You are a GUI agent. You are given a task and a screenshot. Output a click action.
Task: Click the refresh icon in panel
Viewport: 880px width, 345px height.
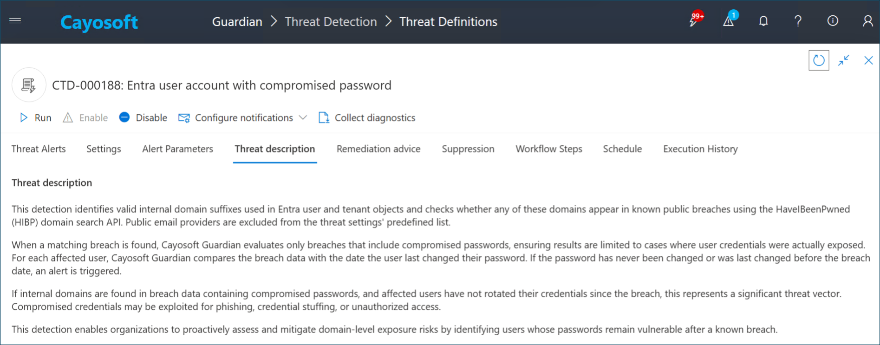(x=819, y=61)
